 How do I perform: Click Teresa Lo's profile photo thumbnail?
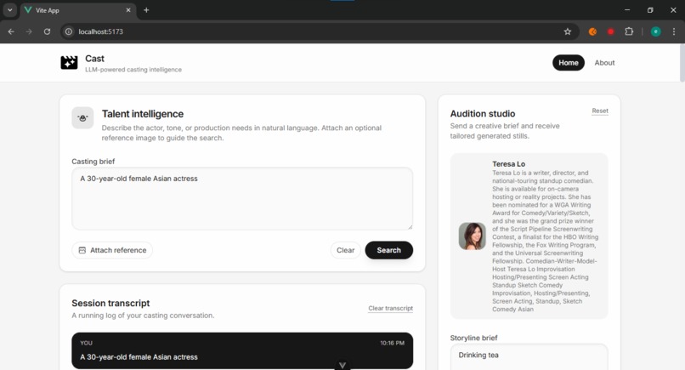473,236
